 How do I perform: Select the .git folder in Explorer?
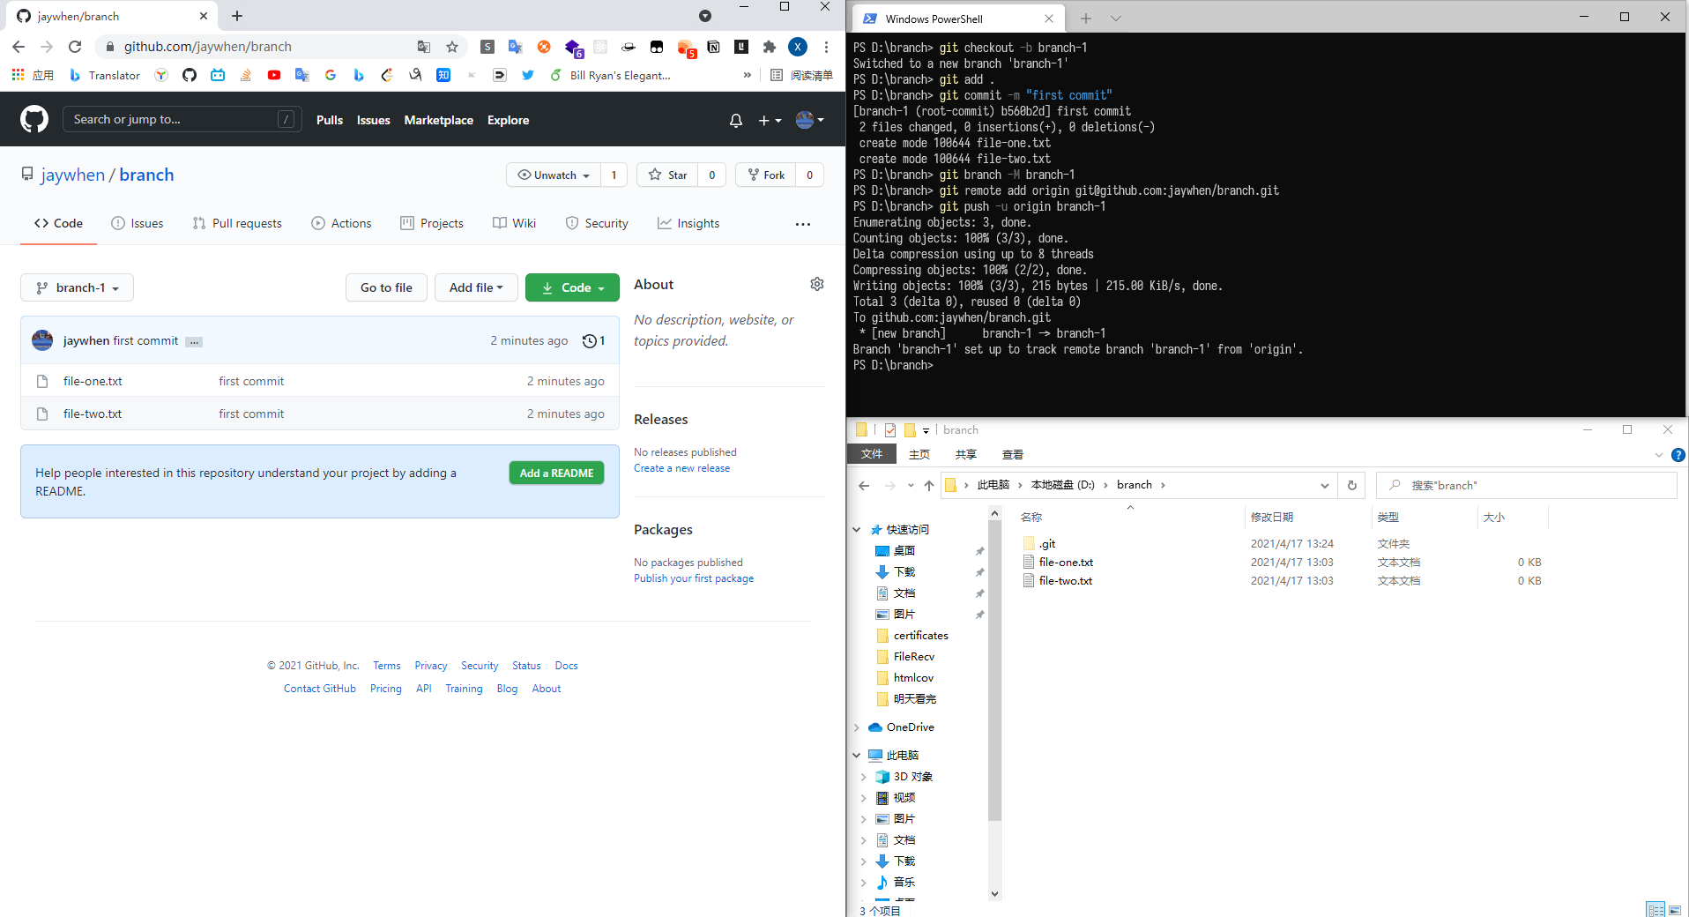pos(1047,544)
